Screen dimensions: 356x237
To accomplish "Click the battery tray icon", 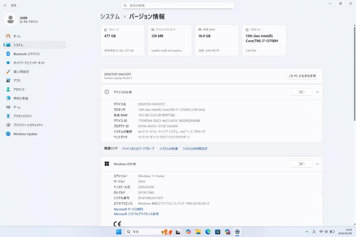I will [332, 231].
